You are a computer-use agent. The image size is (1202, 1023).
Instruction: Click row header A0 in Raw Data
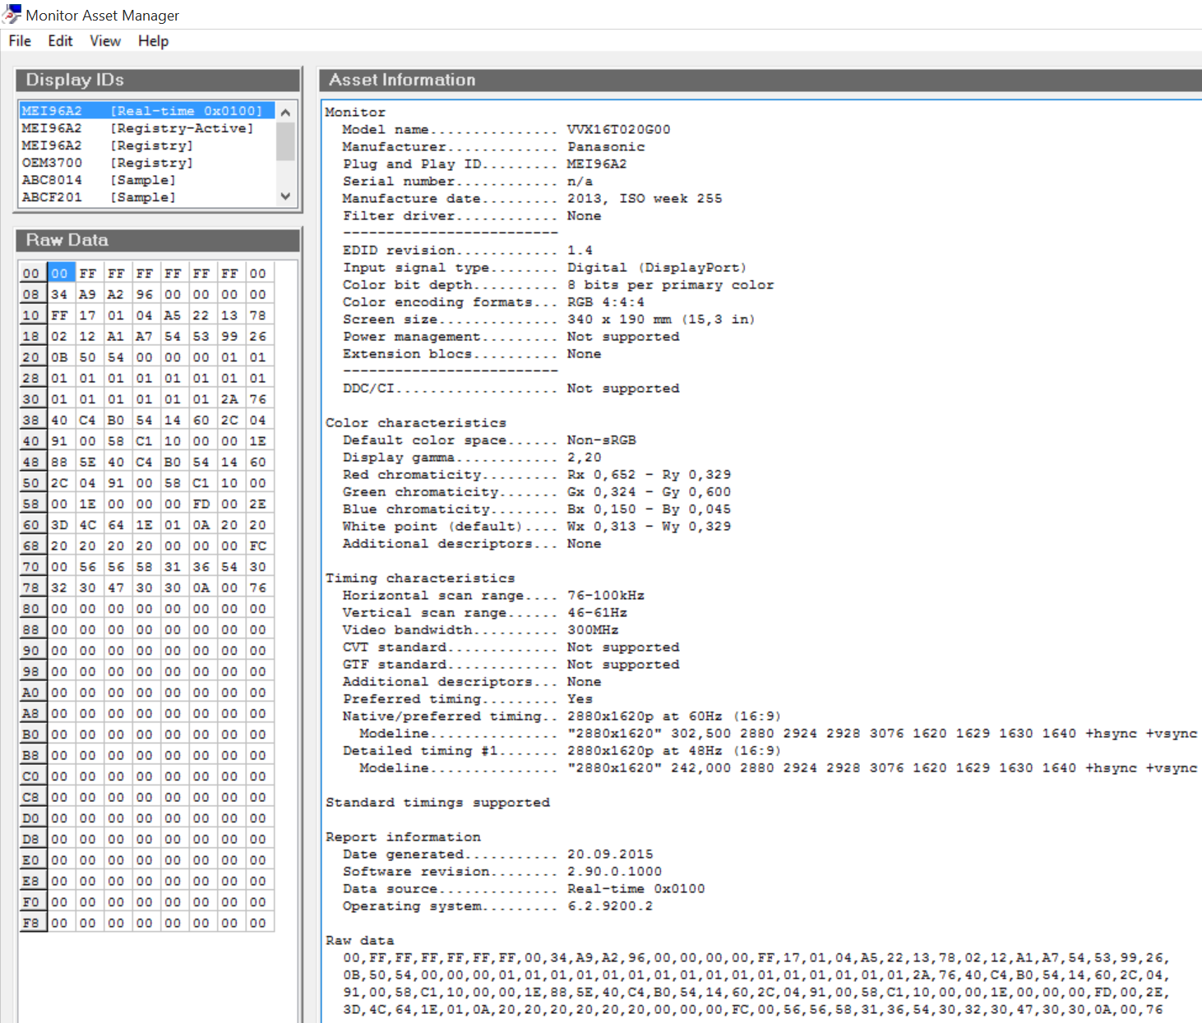point(31,693)
